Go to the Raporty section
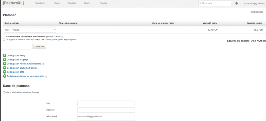Viewport: 266px width, 121px height. pyautogui.click(x=103, y=3)
